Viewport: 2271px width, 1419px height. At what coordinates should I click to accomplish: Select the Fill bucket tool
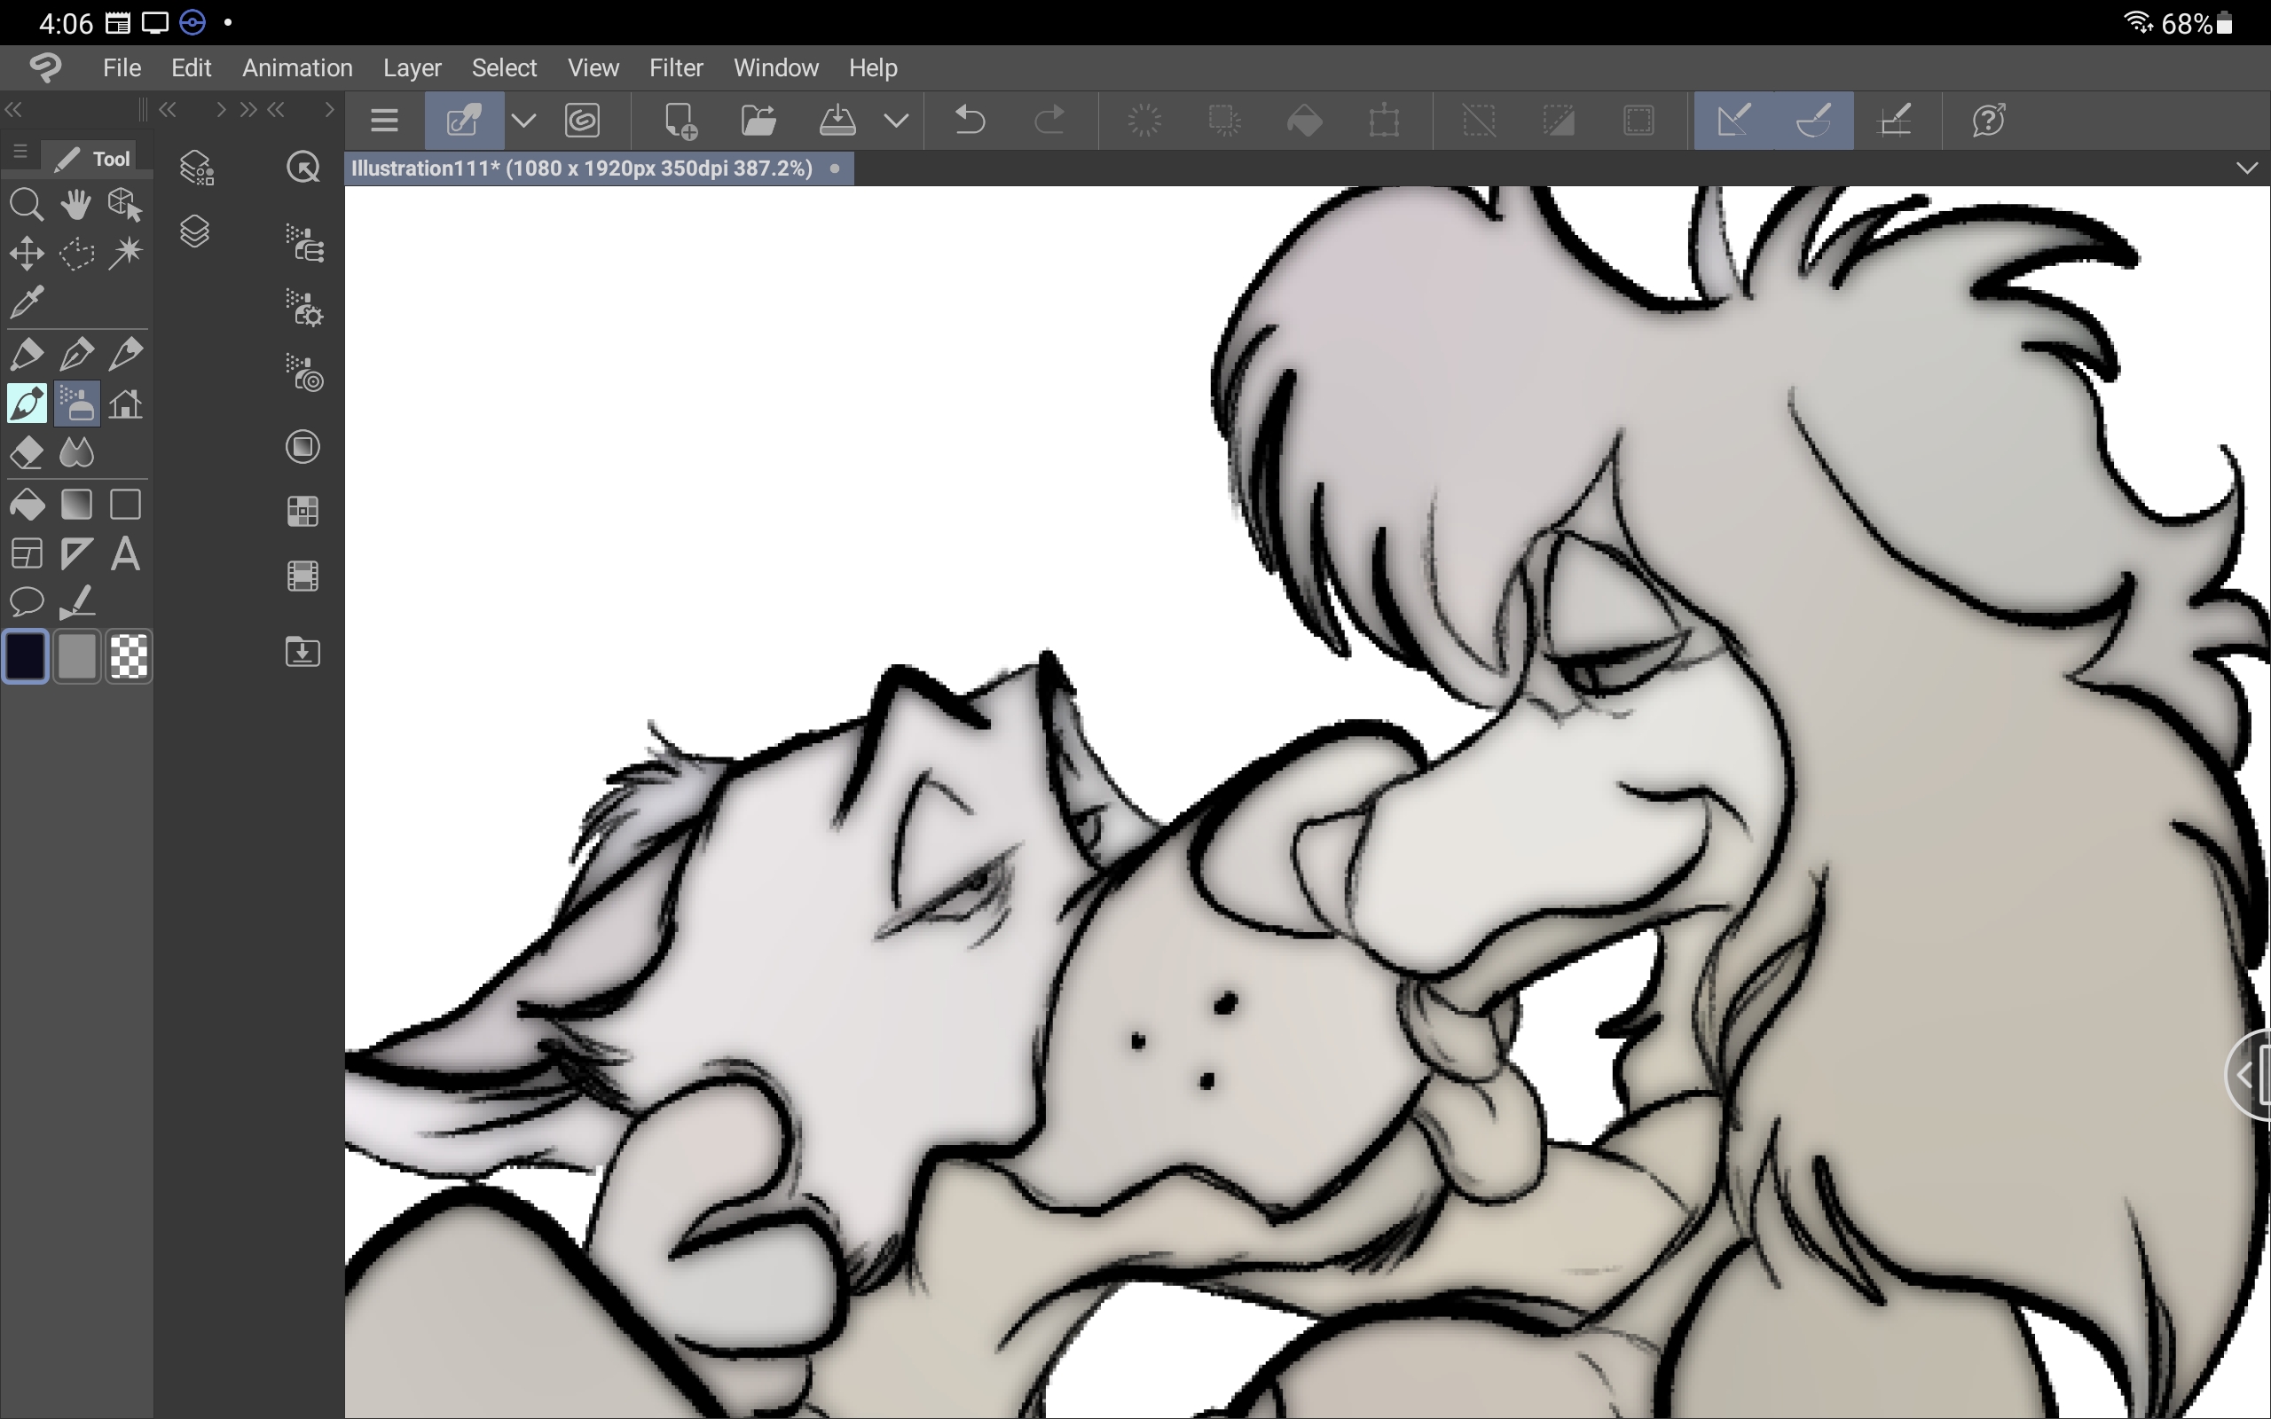[27, 505]
